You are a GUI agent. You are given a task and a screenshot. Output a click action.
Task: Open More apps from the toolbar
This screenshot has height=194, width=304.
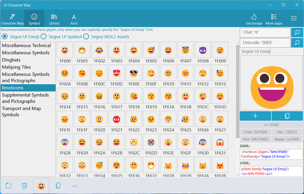click(x=274, y=19)
